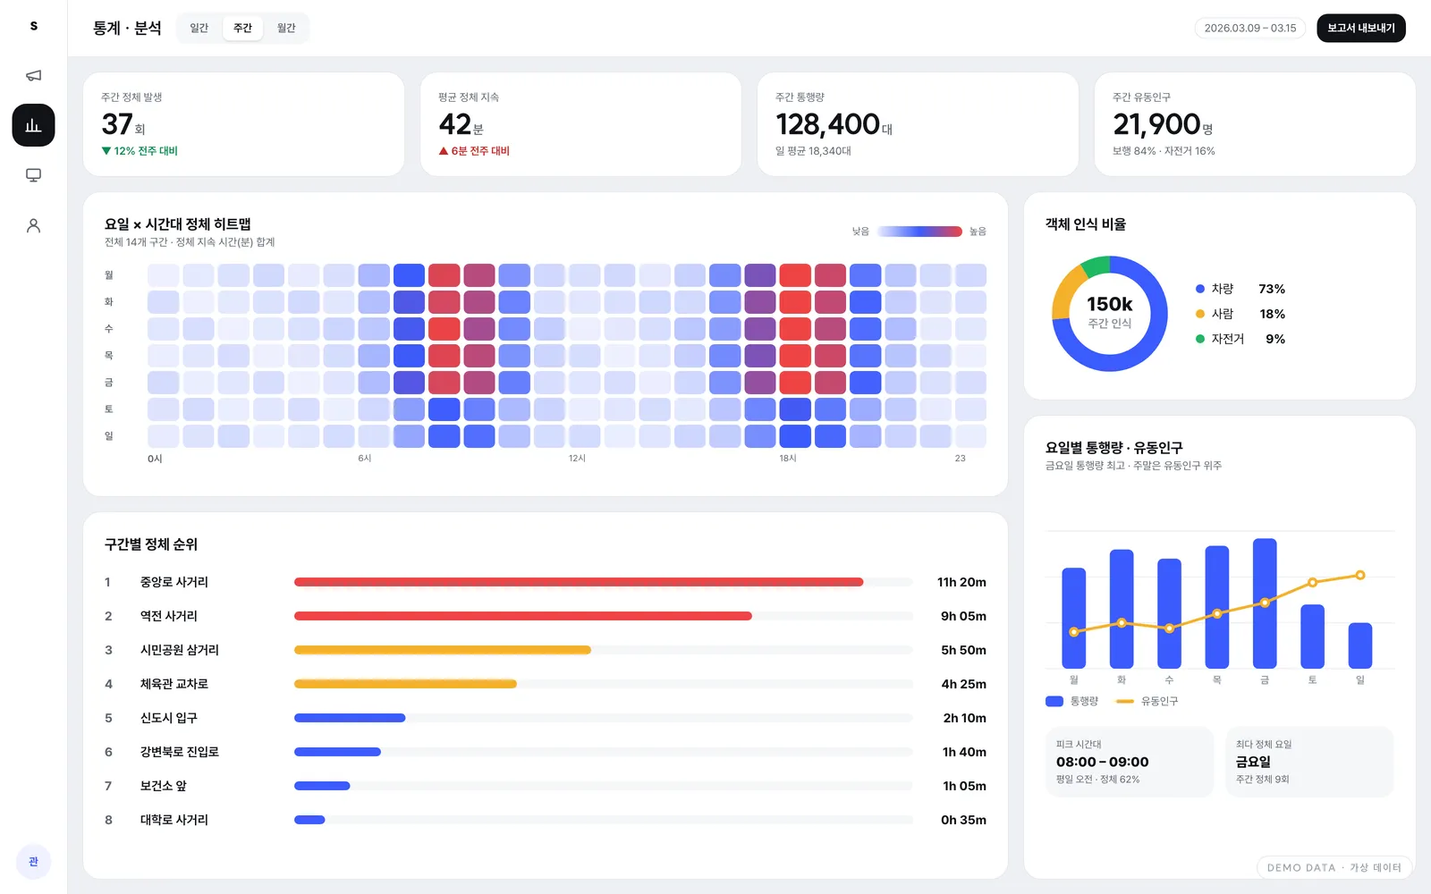The height and width of the screenshot is (894, 1431).
Task: Click the 150k donut chart center
Action: pos(1110,312)
